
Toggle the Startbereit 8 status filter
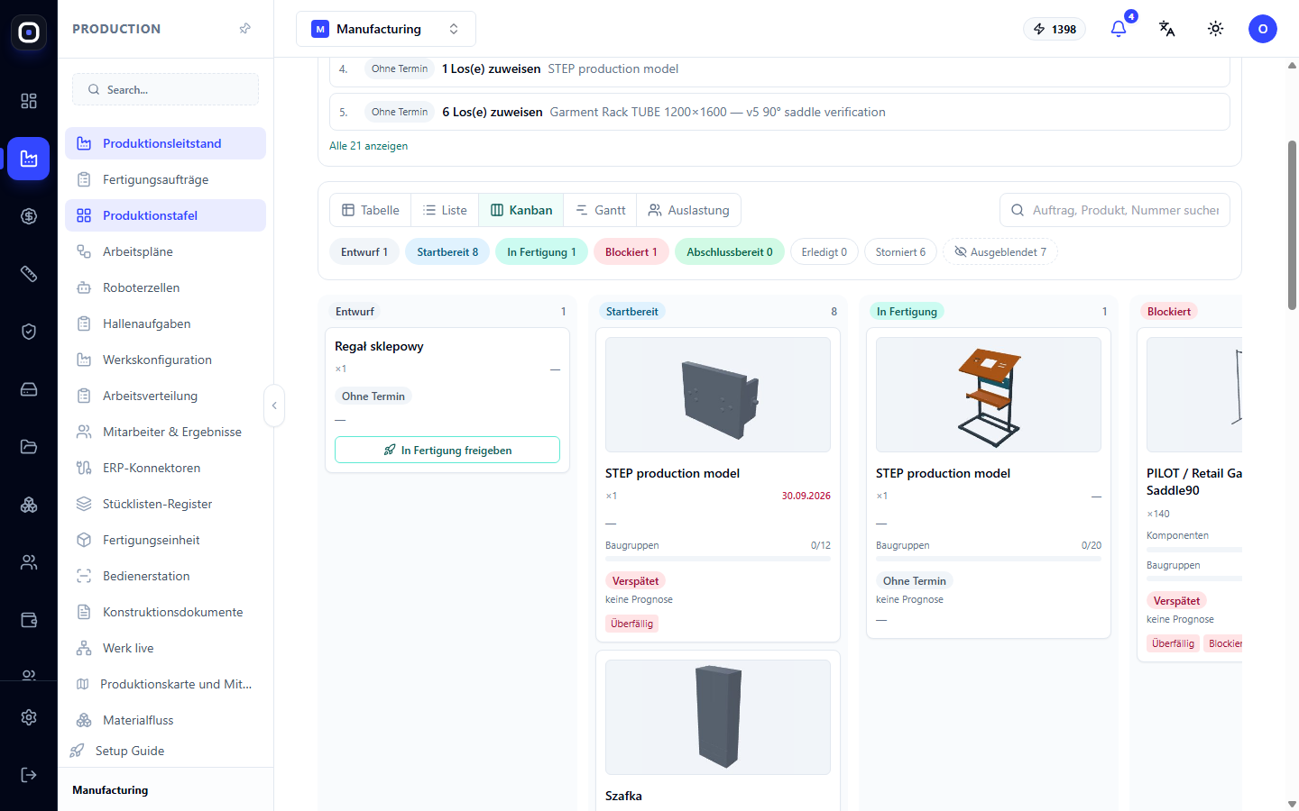[447, 252]
